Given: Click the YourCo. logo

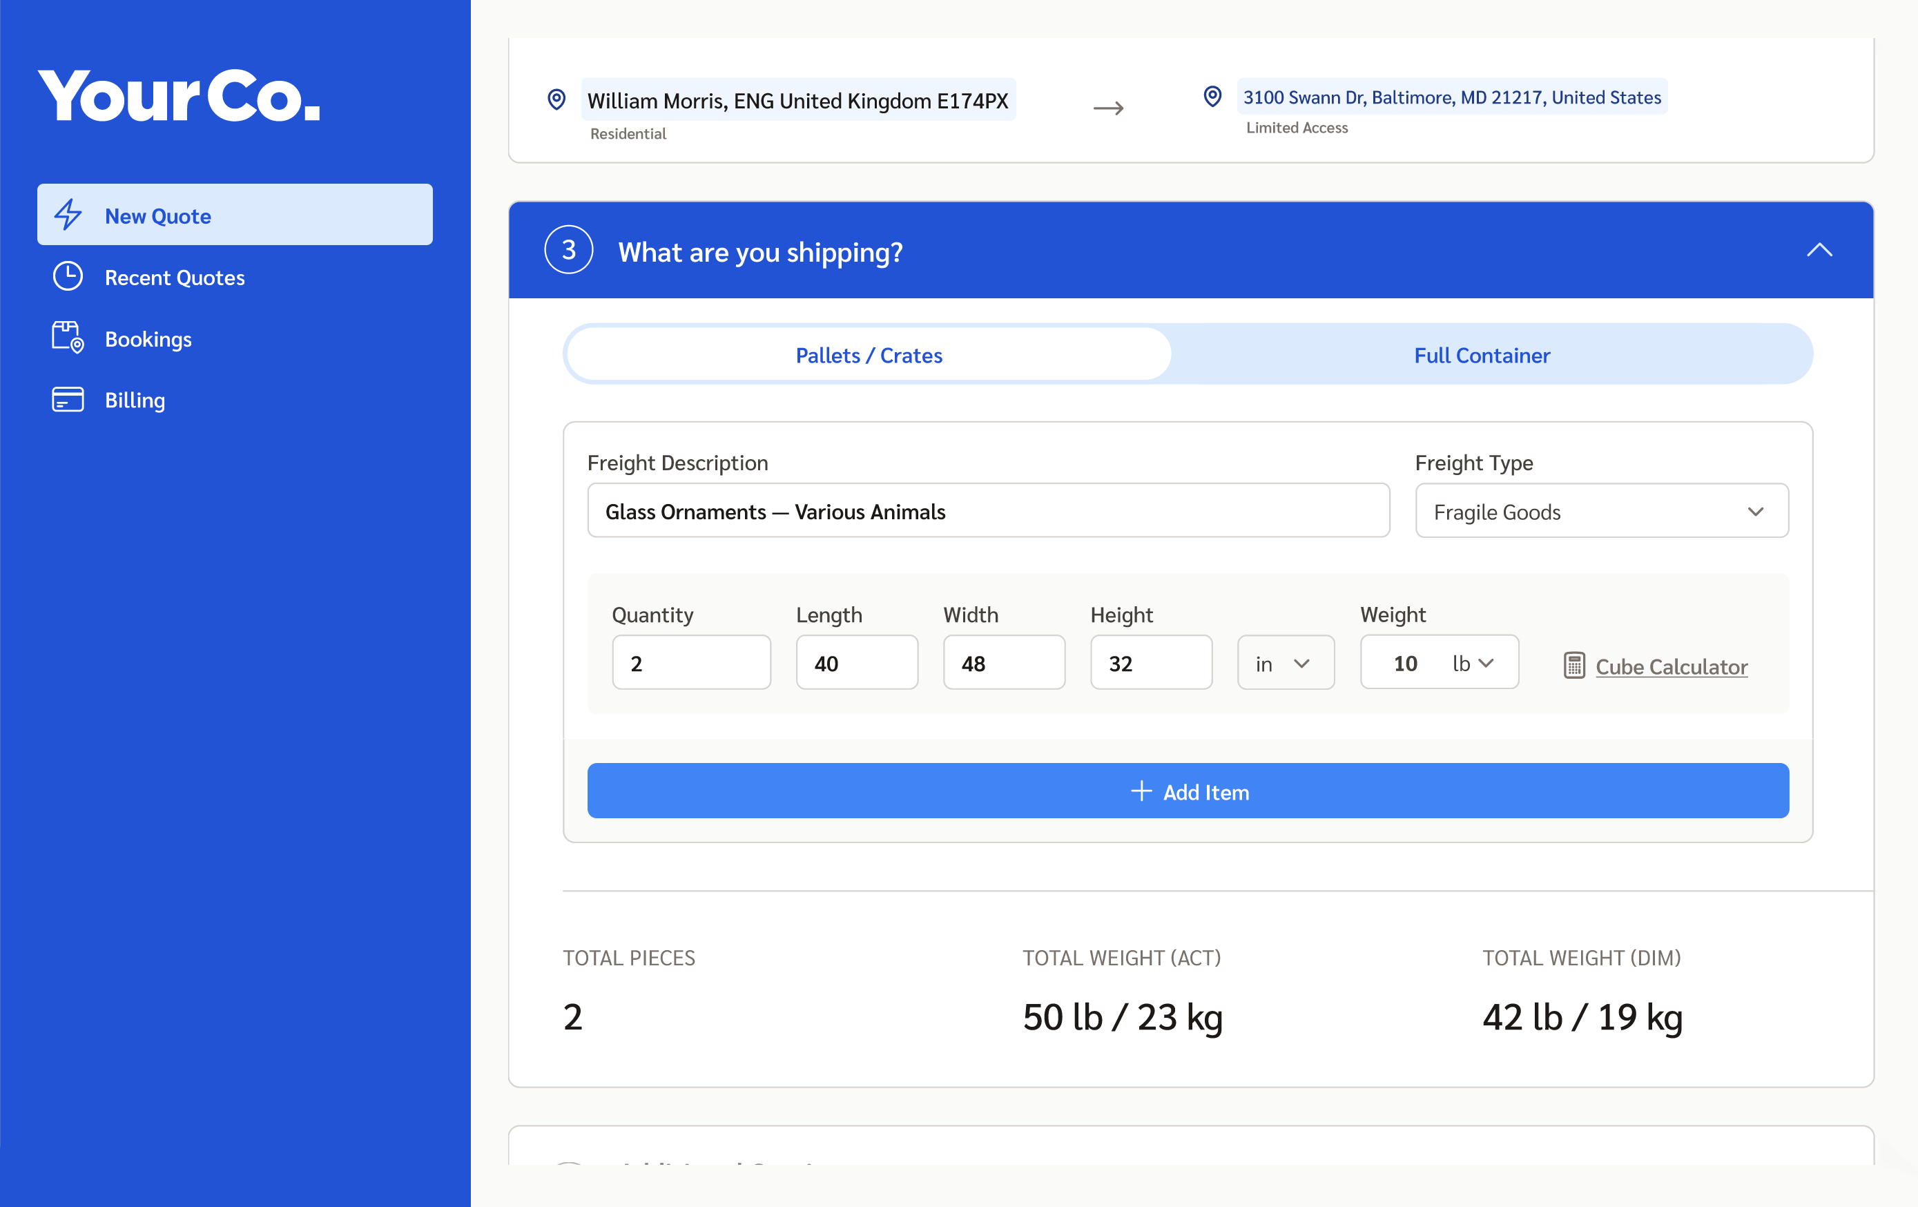Looking at the screenshot, I should pos(180,97).
